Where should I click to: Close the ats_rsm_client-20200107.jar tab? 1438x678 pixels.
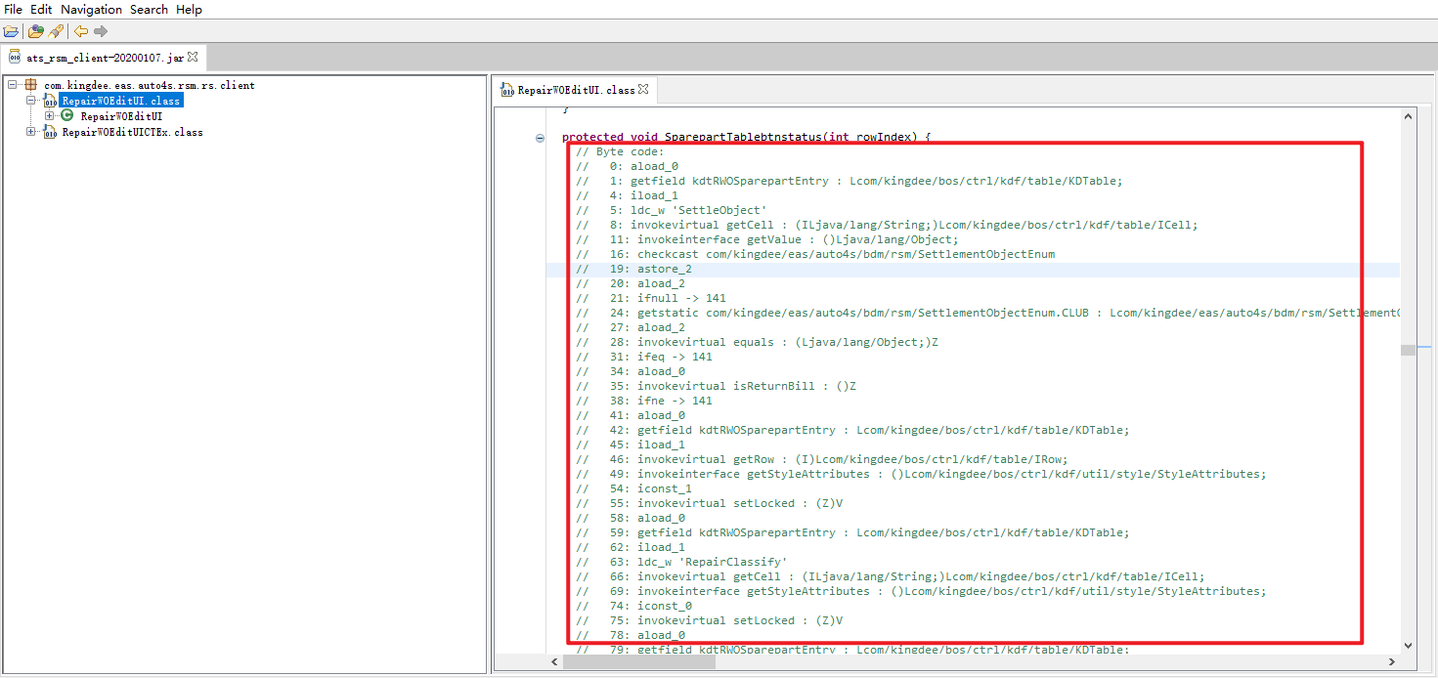[x=194, y=57]
